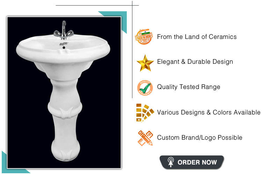Image resolution: width=262 pixels, height=175 pixels.
Task: Click the brand logo on the basin
Action: (x=64, y=44)
